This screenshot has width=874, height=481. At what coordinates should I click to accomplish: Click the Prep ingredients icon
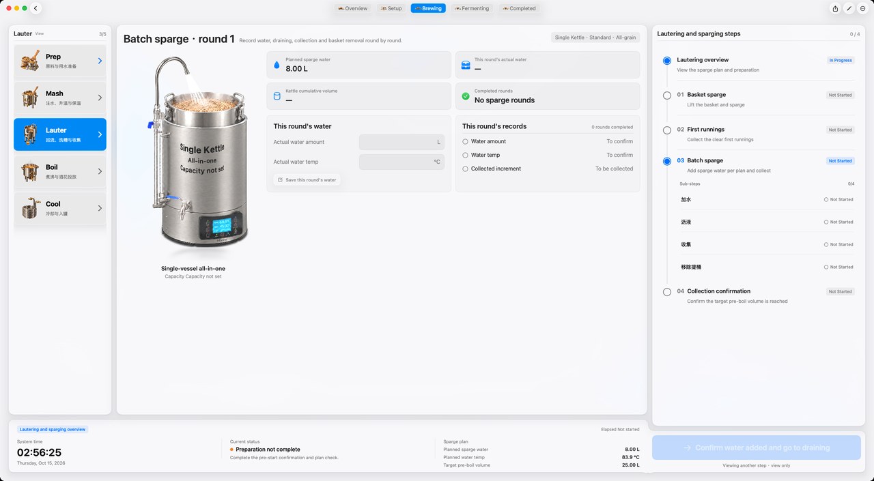pos(30,61)
